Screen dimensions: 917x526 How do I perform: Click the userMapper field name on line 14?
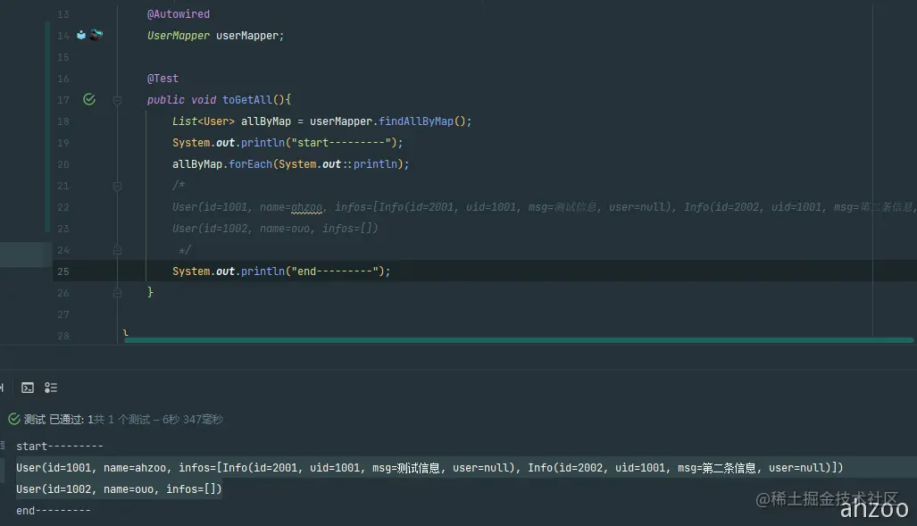tap(246, 36)
